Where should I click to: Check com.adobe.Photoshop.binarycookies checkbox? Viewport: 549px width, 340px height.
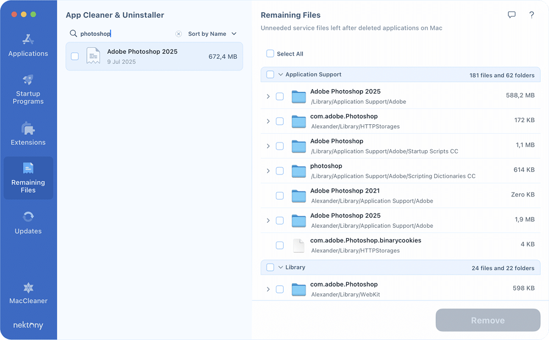280,245
